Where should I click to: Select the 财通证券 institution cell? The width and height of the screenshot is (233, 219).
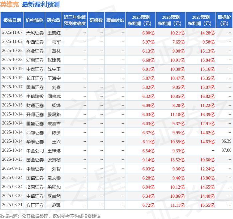click(35, 106)
